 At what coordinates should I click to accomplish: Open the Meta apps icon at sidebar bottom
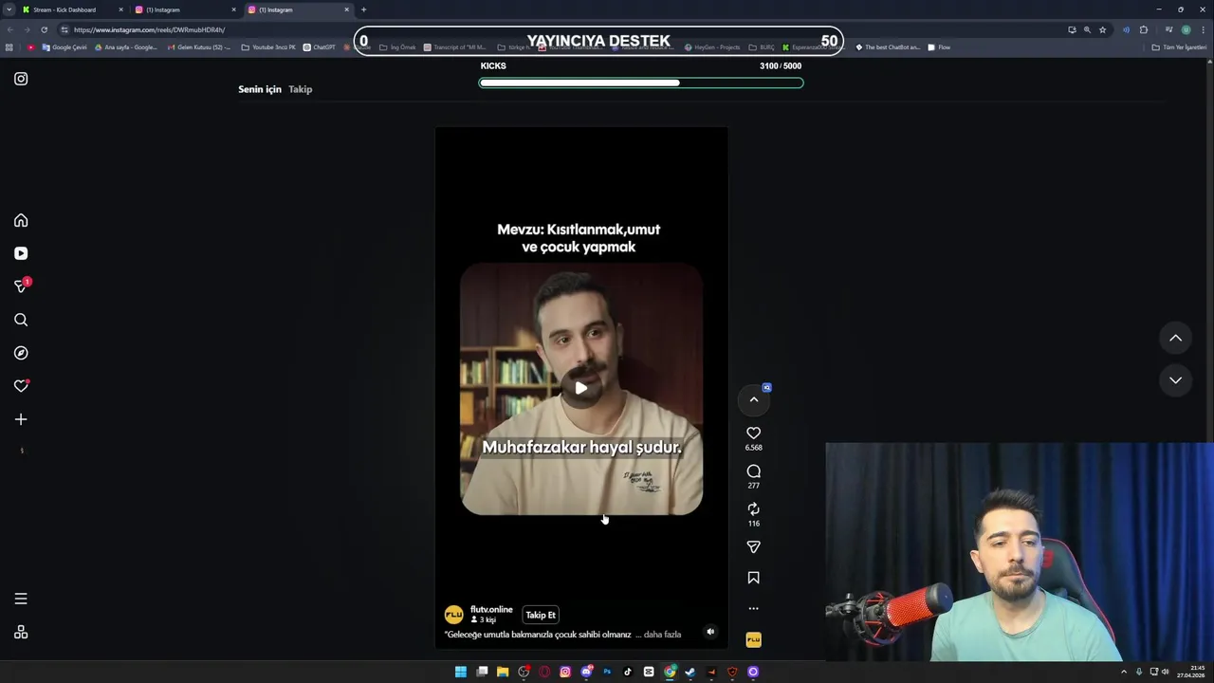pos(21,633)
